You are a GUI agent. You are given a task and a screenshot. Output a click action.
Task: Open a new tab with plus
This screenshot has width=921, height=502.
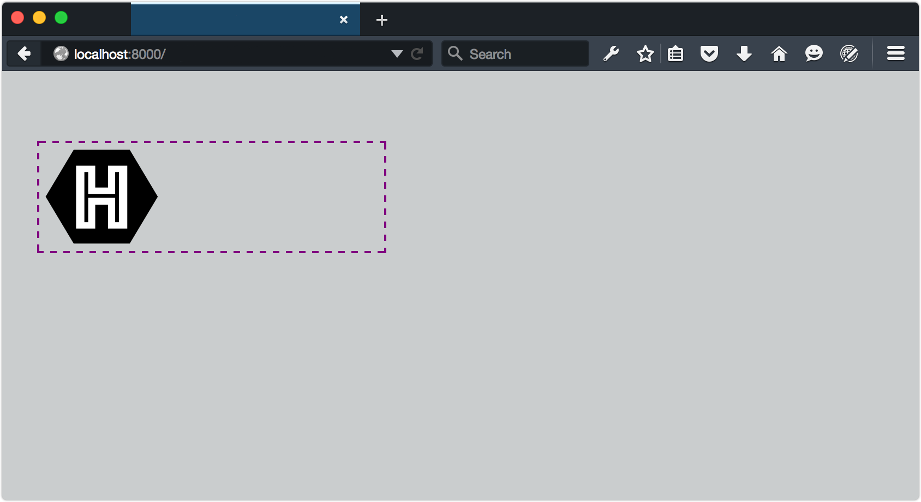coord(382,20)
